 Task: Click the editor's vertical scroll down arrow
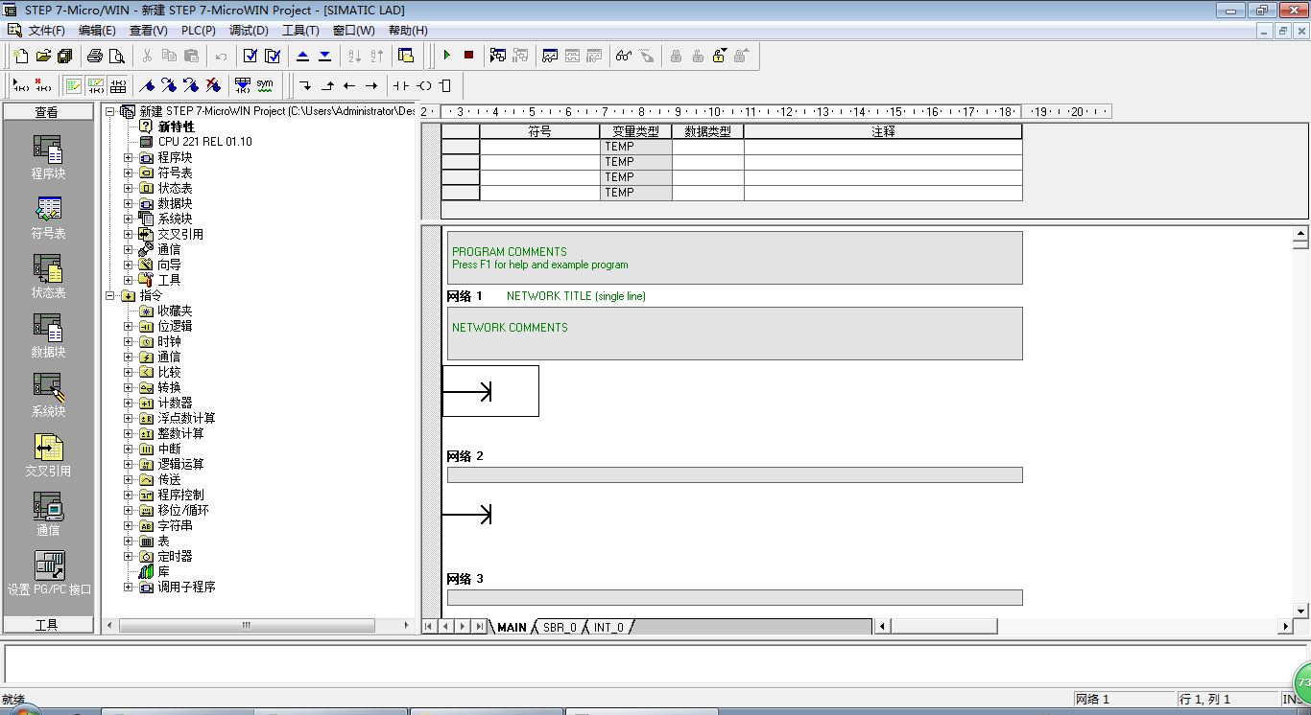pos(1301,611)
